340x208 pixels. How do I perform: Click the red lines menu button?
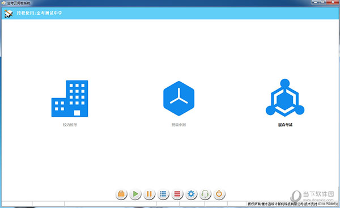pyautogui.click(x=177, y=194)
